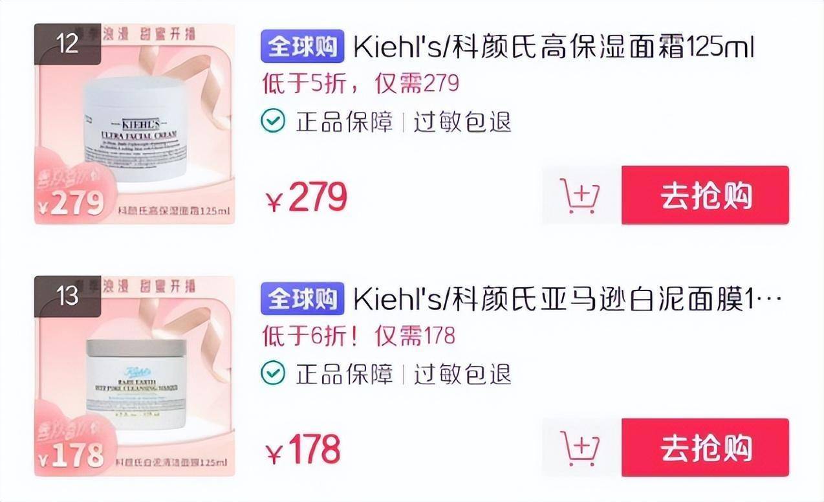Click the rank number 13 badge
824x502 pixels.
tap(67, 296)
